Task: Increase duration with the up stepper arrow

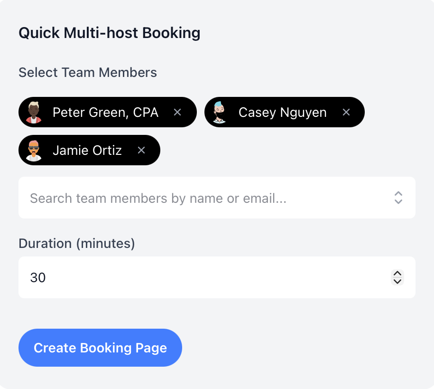Action: pyautogui.click(x=397, y=274)
